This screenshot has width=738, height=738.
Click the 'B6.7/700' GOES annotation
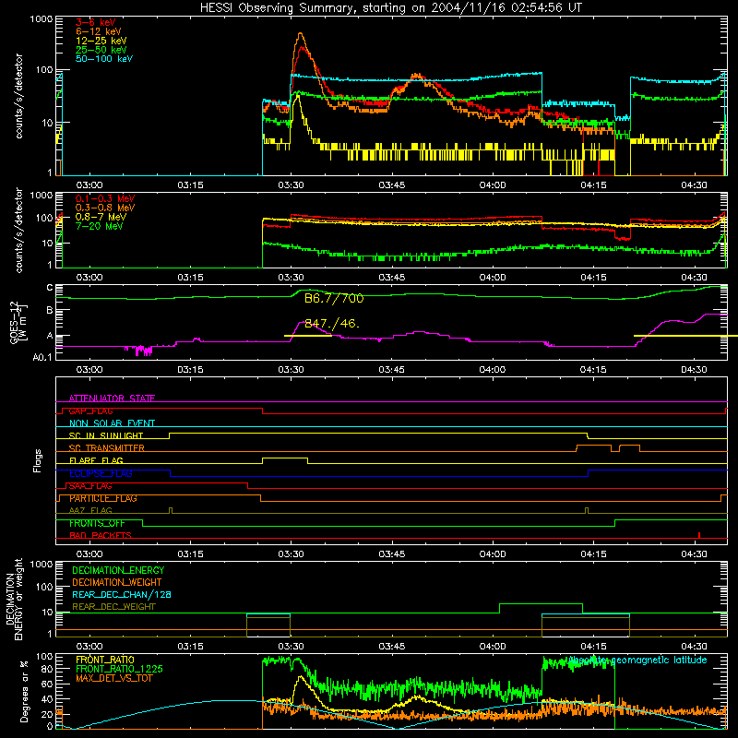(x=334, y=298)
